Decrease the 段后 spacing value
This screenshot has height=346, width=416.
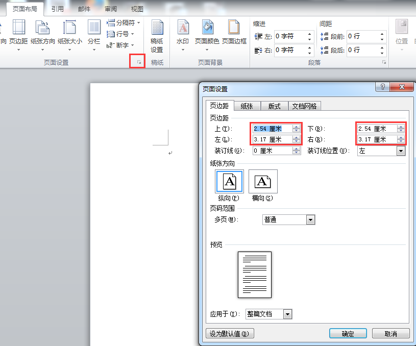[x=382, y=53]
